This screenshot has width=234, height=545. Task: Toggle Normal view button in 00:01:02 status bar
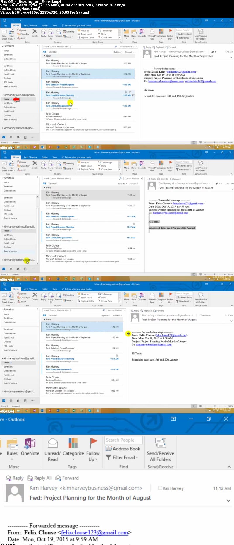coord(194,143)
